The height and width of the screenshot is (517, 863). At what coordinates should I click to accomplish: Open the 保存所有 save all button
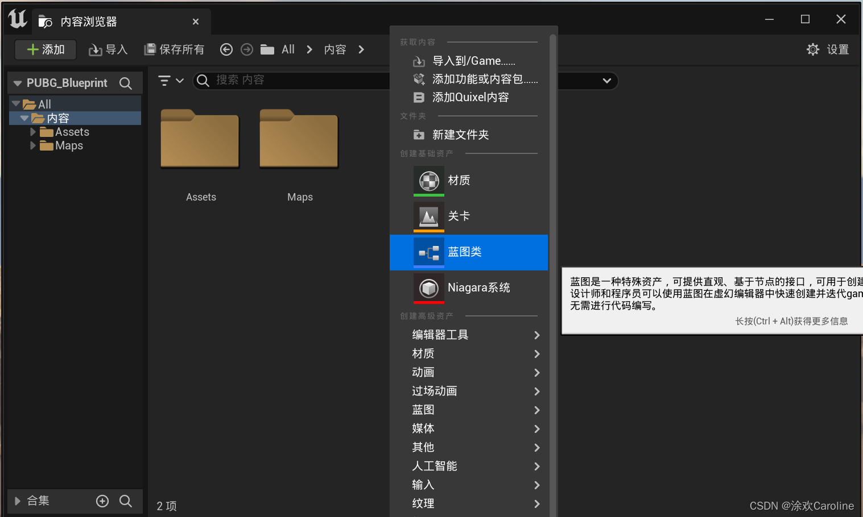pyautogui.click(x=174, y=49)
